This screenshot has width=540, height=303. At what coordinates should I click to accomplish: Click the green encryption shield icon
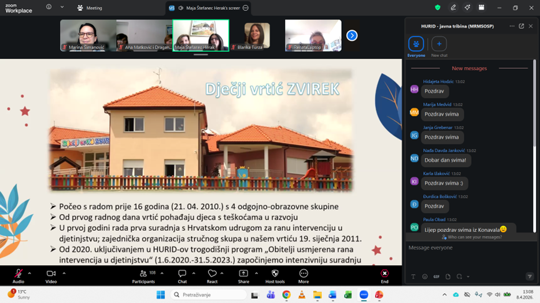pyautogui.click(x=438, y=8)
